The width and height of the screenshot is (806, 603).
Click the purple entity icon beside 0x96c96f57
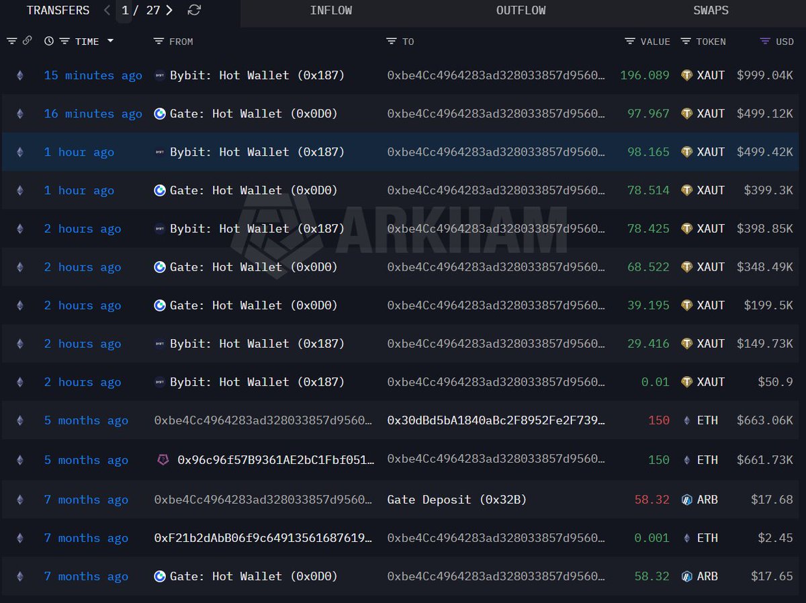coord(163,460)
